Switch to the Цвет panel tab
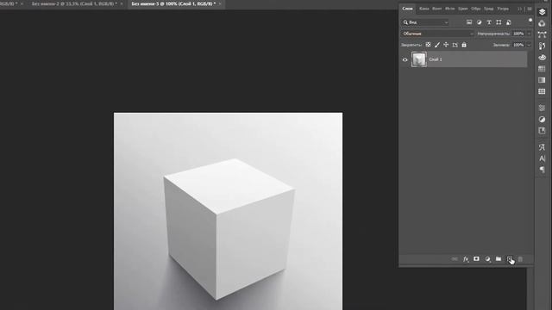552x310 pixels. (463, 9)
